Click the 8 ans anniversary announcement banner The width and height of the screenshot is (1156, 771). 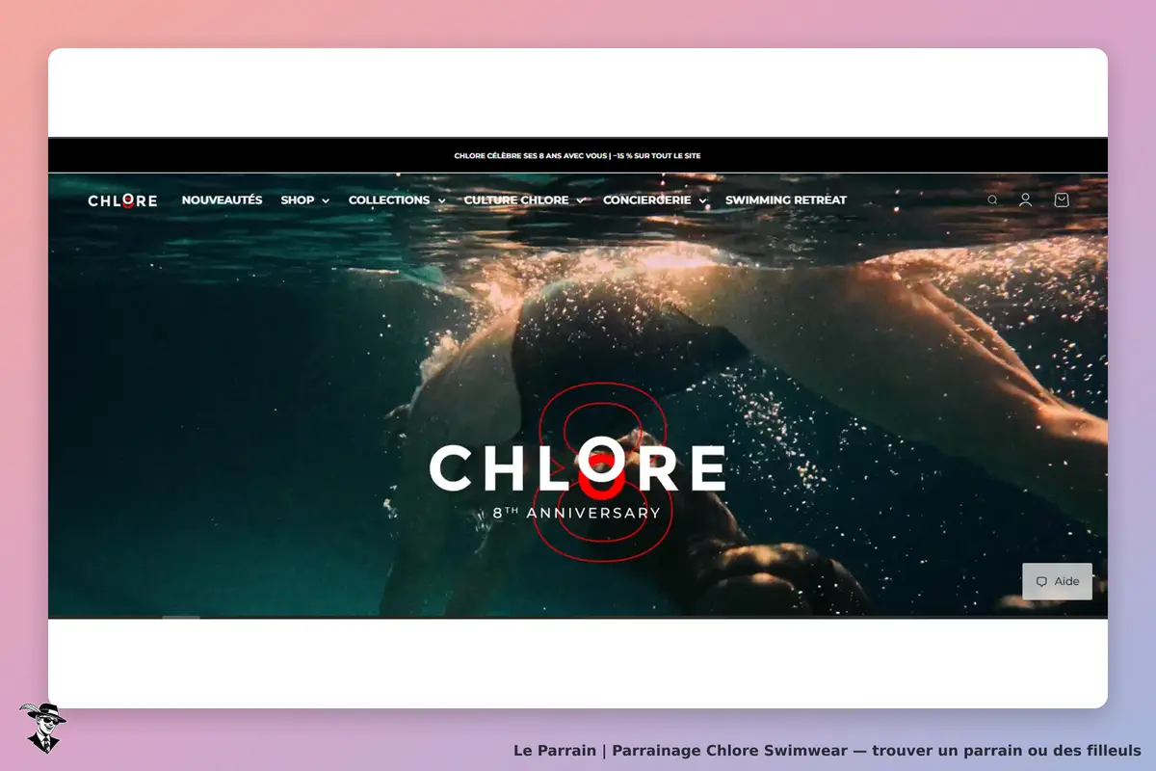pos(578,155)
